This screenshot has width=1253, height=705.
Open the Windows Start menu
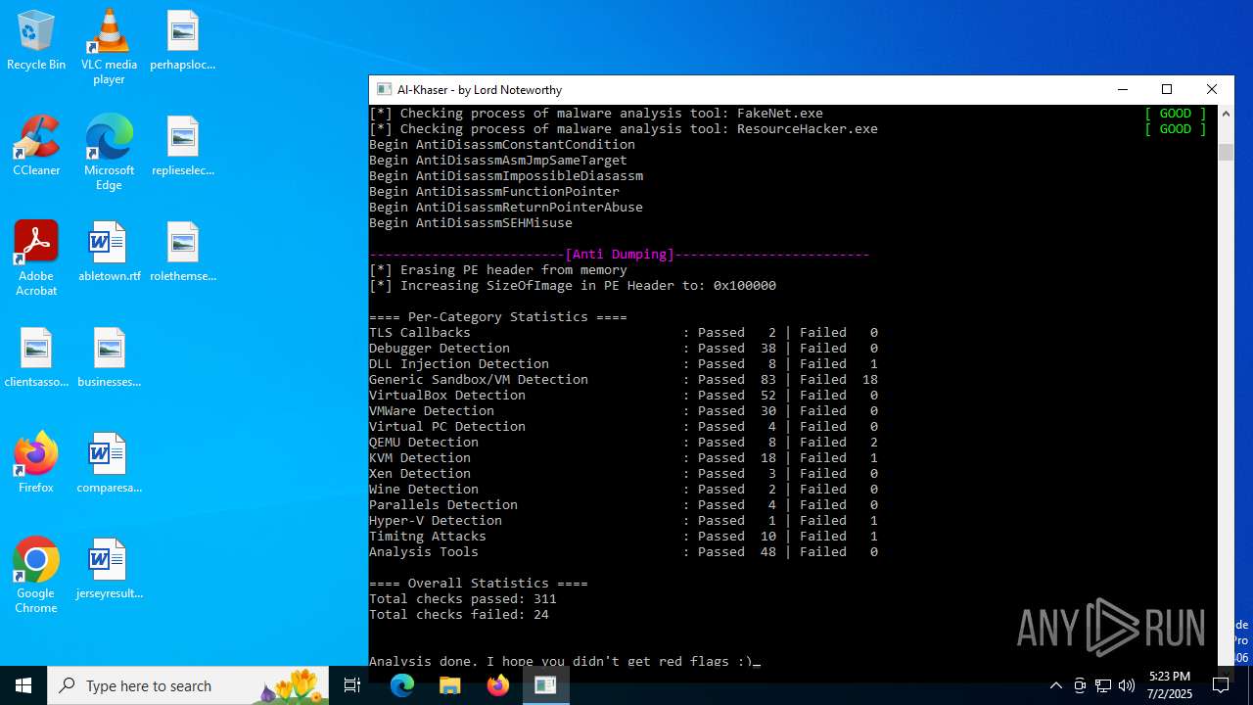[x=23, y=685]
